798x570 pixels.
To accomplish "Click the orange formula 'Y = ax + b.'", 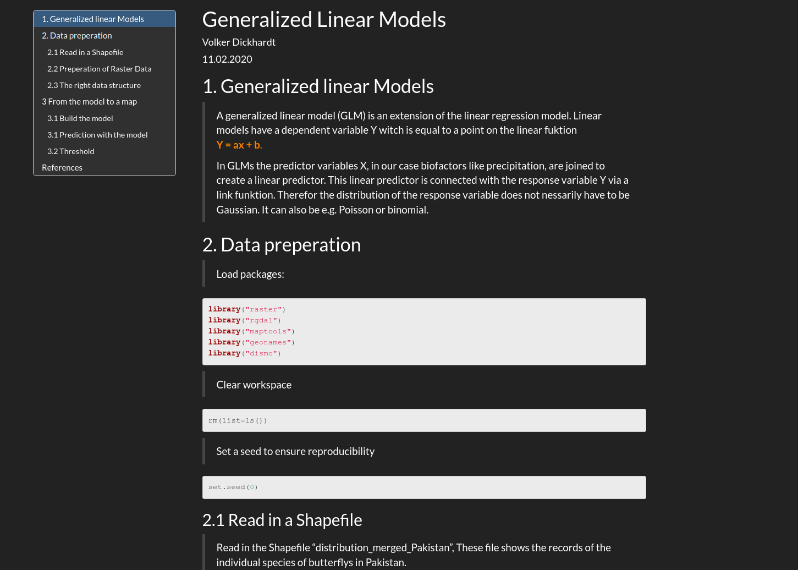I will (x=239, y=145).
